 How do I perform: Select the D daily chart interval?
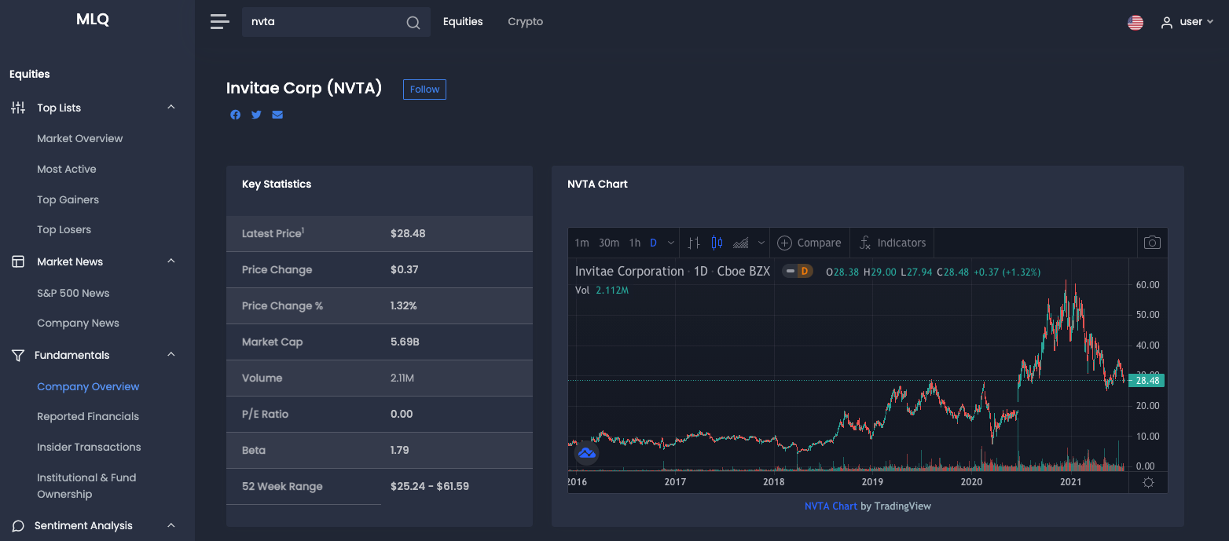(653, 243)
